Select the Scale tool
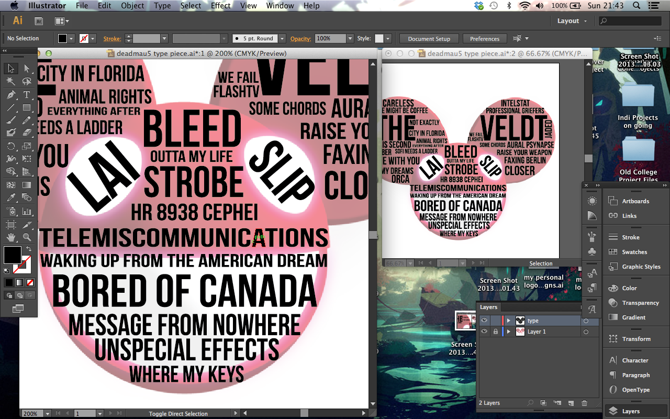This screenshot has height=419, width=670. [27, 146]
